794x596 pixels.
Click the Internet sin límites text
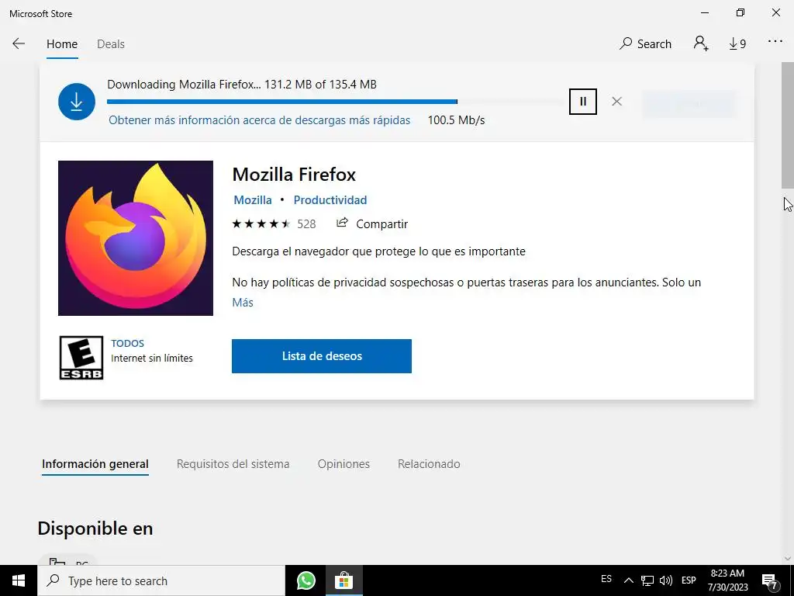(x=152, y=358)
